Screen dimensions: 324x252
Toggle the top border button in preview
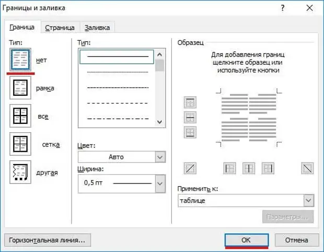(x=190, y=103)
